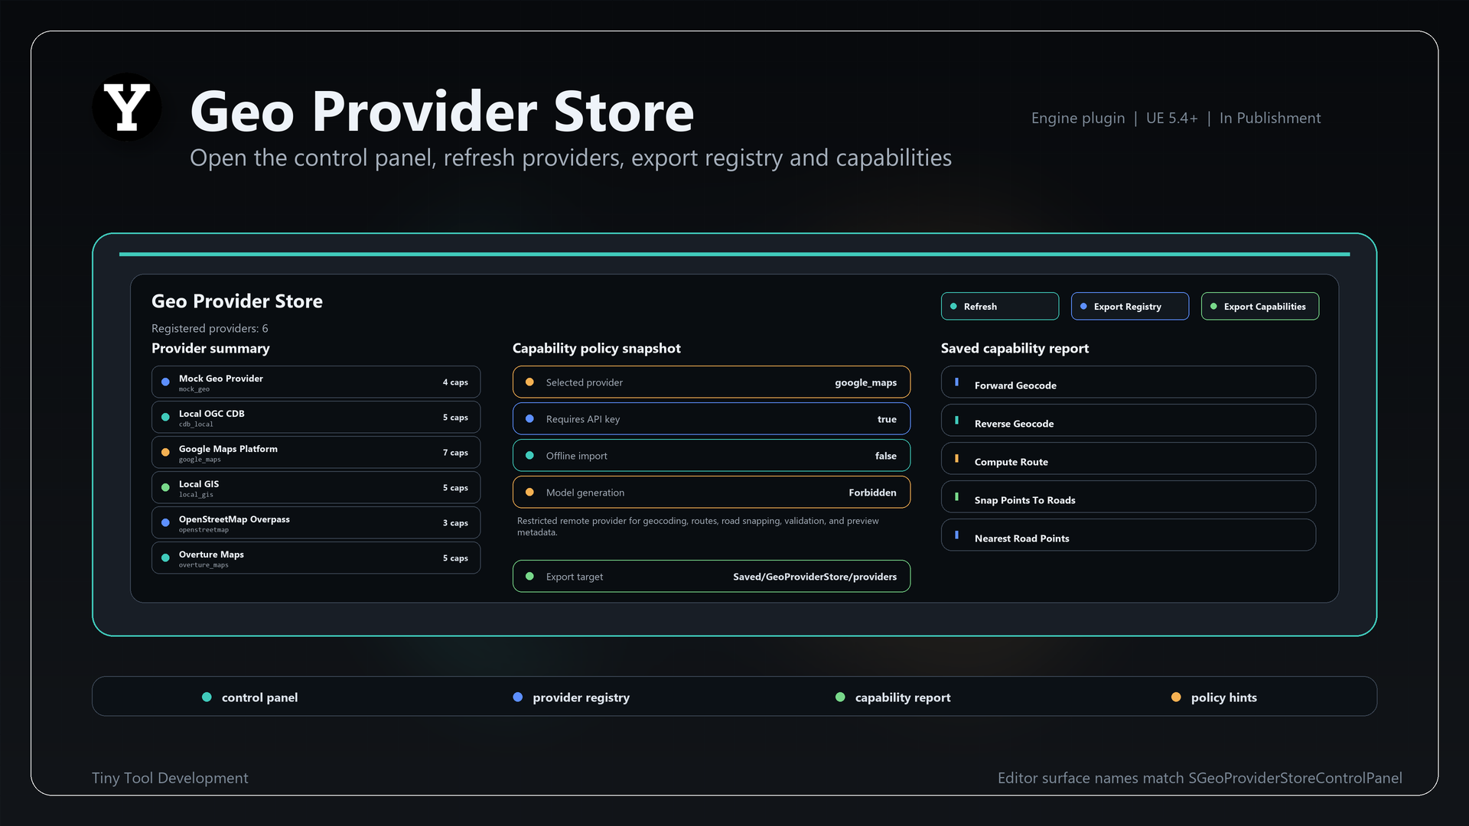The height and width of the screenshot is (826, 1469).
Task: Click the In Publishment status text
Action: [x=1270, y=118]
